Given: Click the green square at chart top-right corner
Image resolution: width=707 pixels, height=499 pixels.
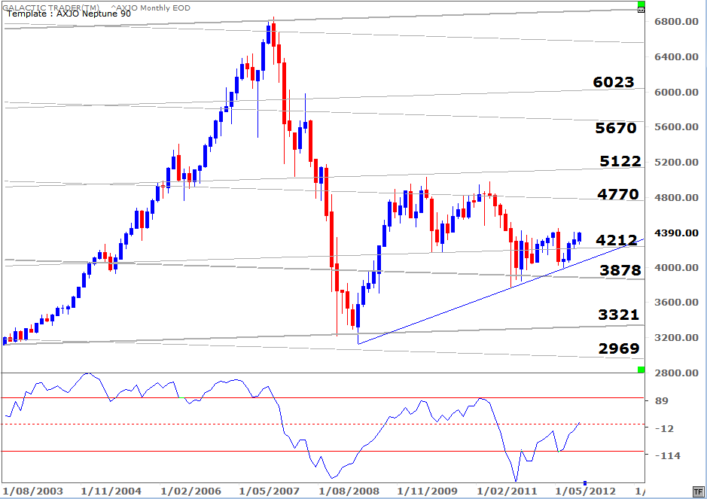Looking at the screenshot, I should tap(641, 4).
